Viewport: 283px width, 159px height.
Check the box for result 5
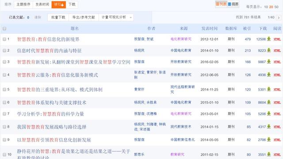[x=4, y=89]
